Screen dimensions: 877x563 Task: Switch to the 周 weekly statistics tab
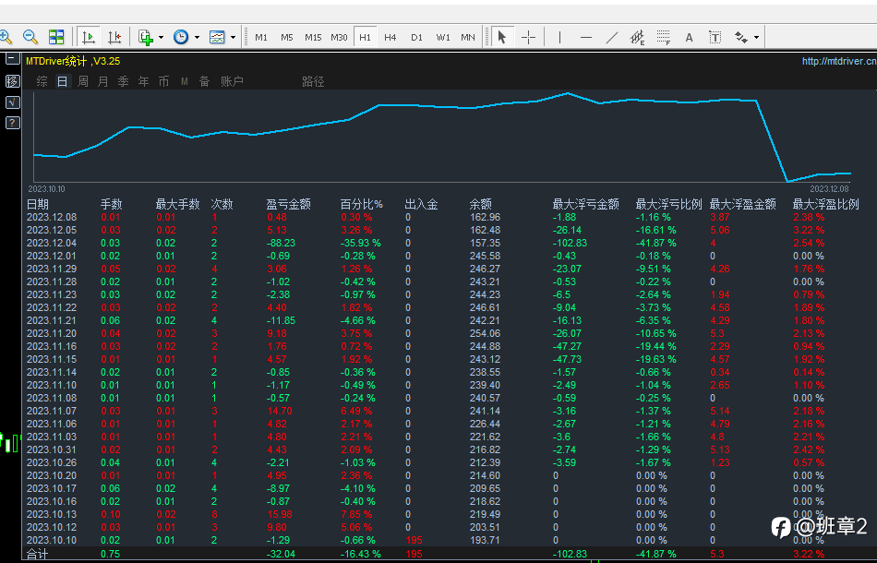(x=83, y=81)
